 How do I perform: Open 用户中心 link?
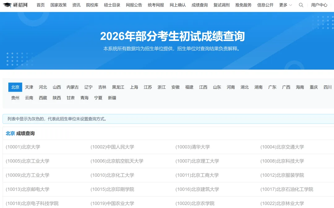[x=319, y=5]
